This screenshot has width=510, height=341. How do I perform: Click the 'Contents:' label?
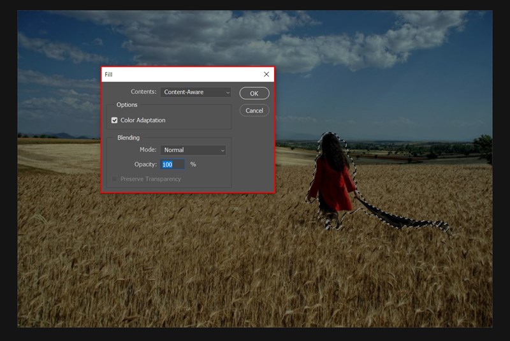click(x=143, y=92)
